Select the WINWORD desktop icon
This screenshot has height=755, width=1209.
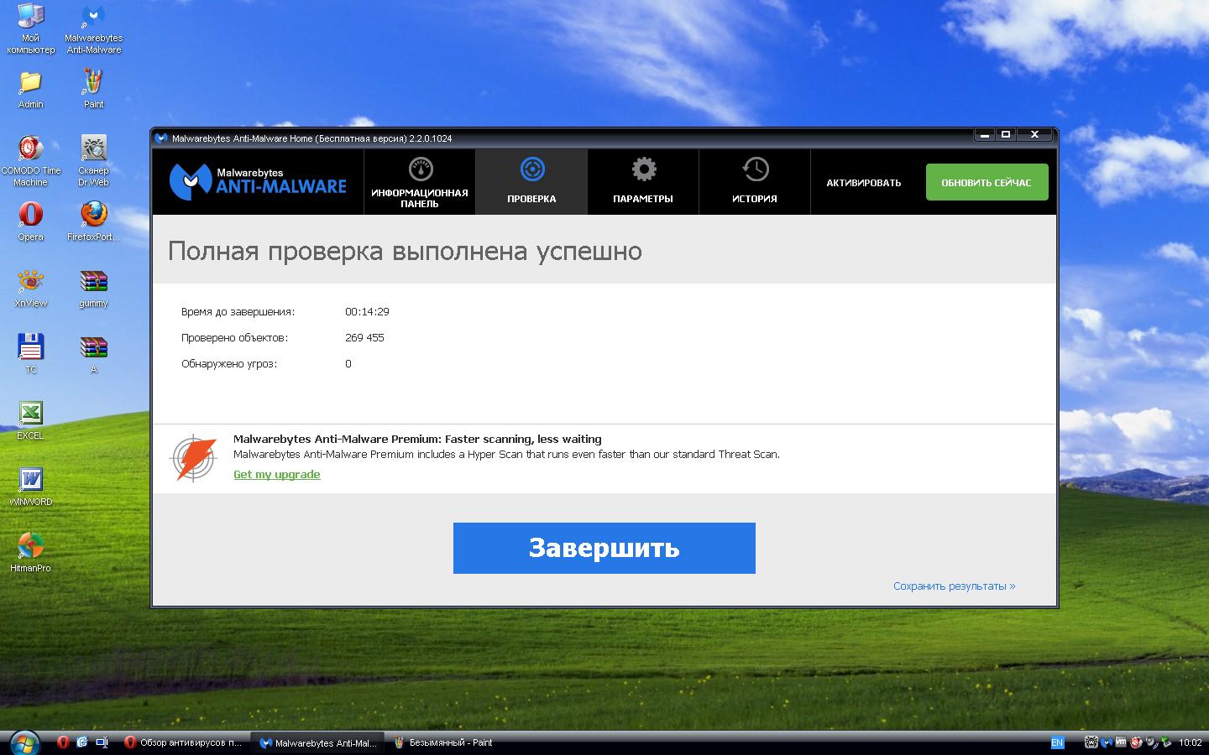click(x=31, y=487)
